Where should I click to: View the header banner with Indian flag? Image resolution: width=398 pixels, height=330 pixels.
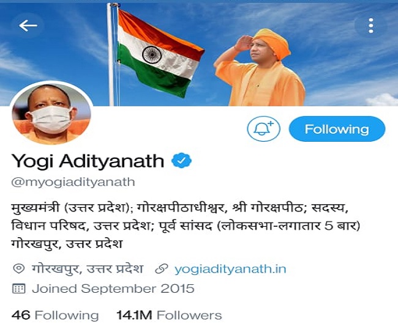[199, 53]
